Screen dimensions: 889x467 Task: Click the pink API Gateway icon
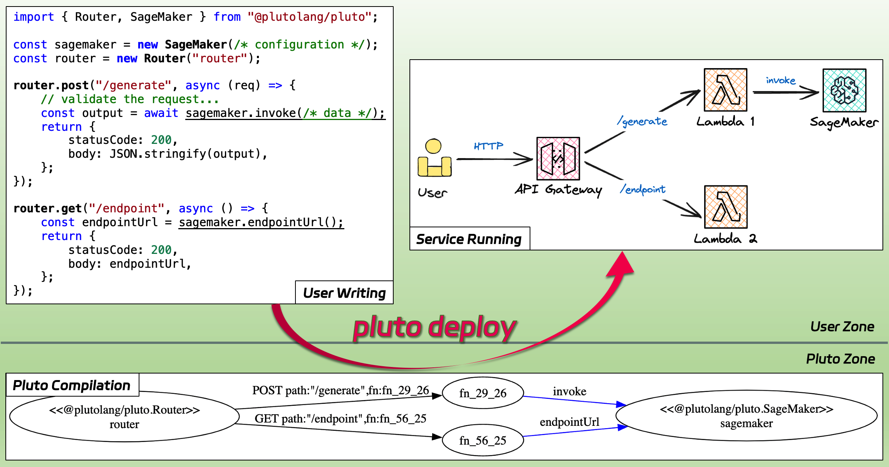tap(558, 158)
